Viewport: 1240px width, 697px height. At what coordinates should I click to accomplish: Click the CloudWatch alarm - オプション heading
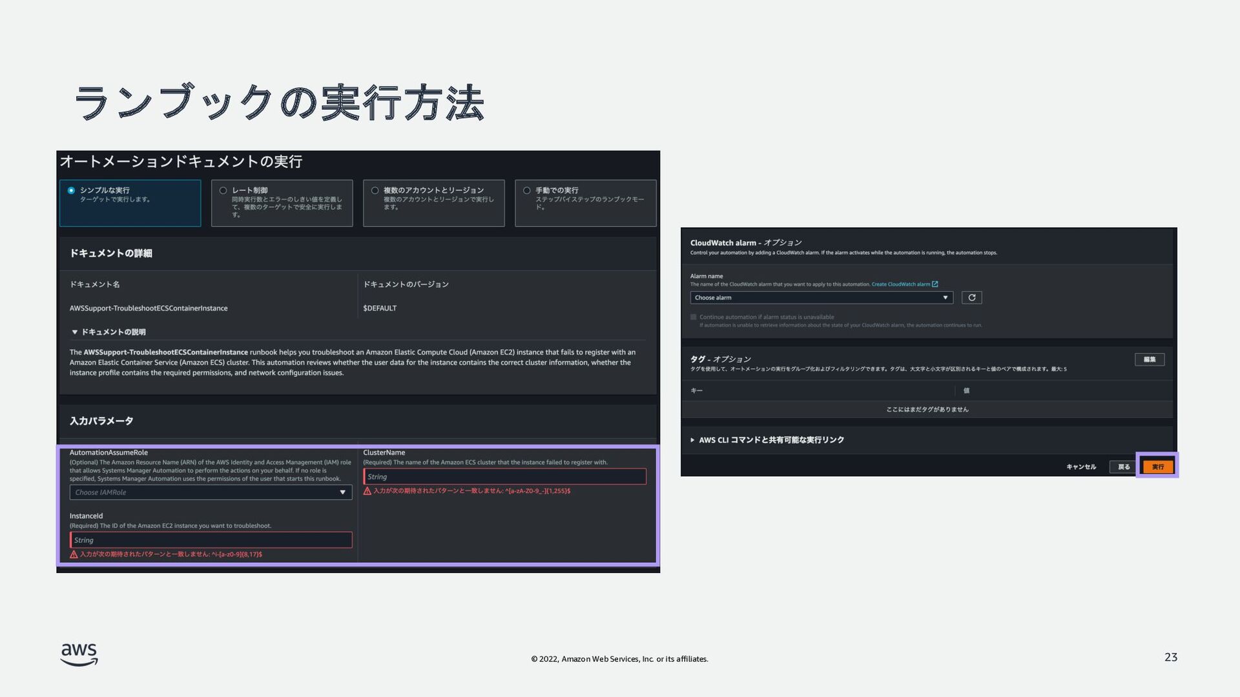click(x=746, y=243)
